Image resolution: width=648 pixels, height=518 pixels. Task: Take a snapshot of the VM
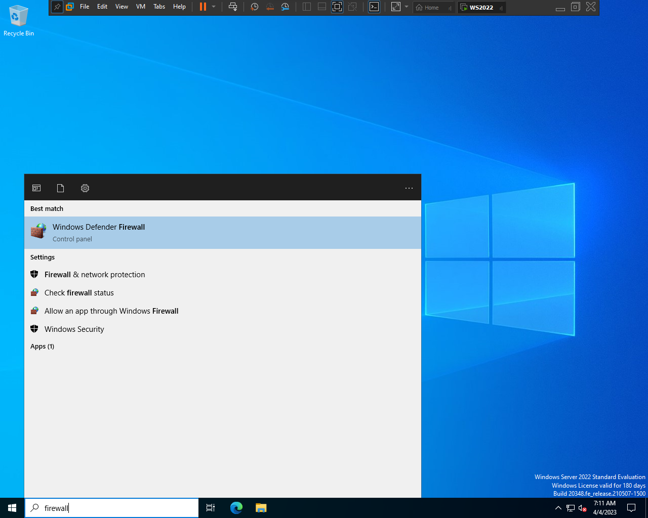click(x=255, y=7)
